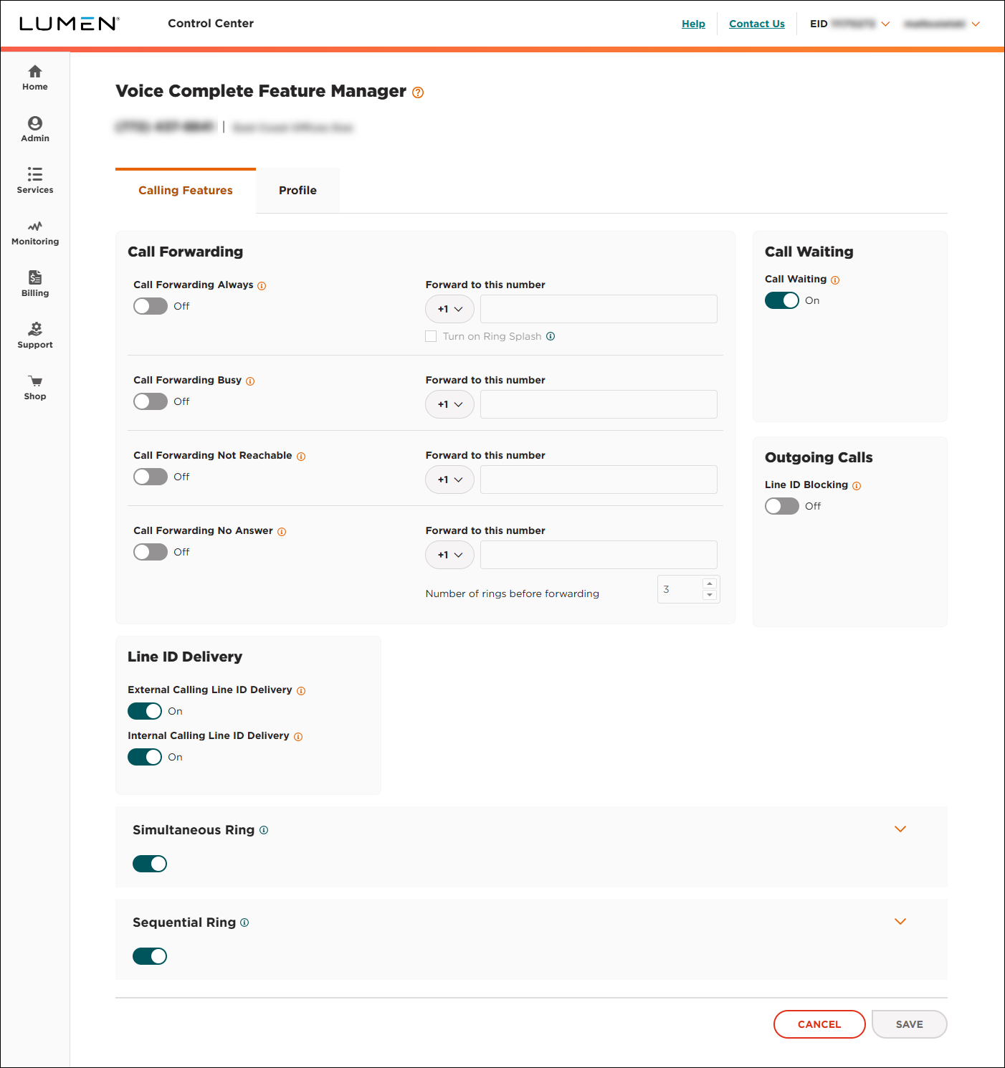Switch to the Profile tab
The width and height of the screenshot is (1005, 1068).
tap(297, 190)
